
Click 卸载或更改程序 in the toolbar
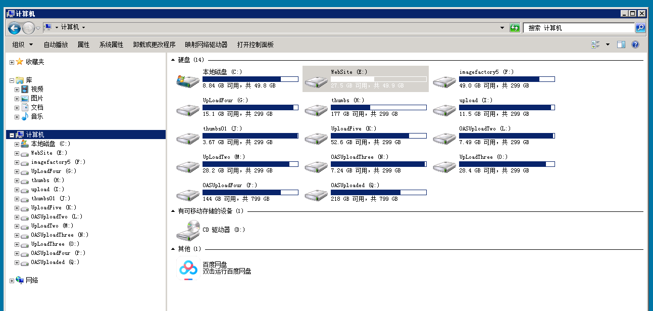pos(154,45)
